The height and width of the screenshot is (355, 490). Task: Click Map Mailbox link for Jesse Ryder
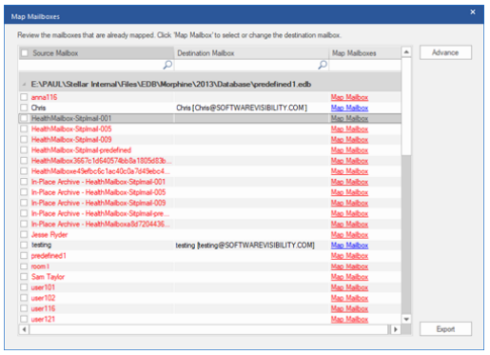(x=349, y=235)
